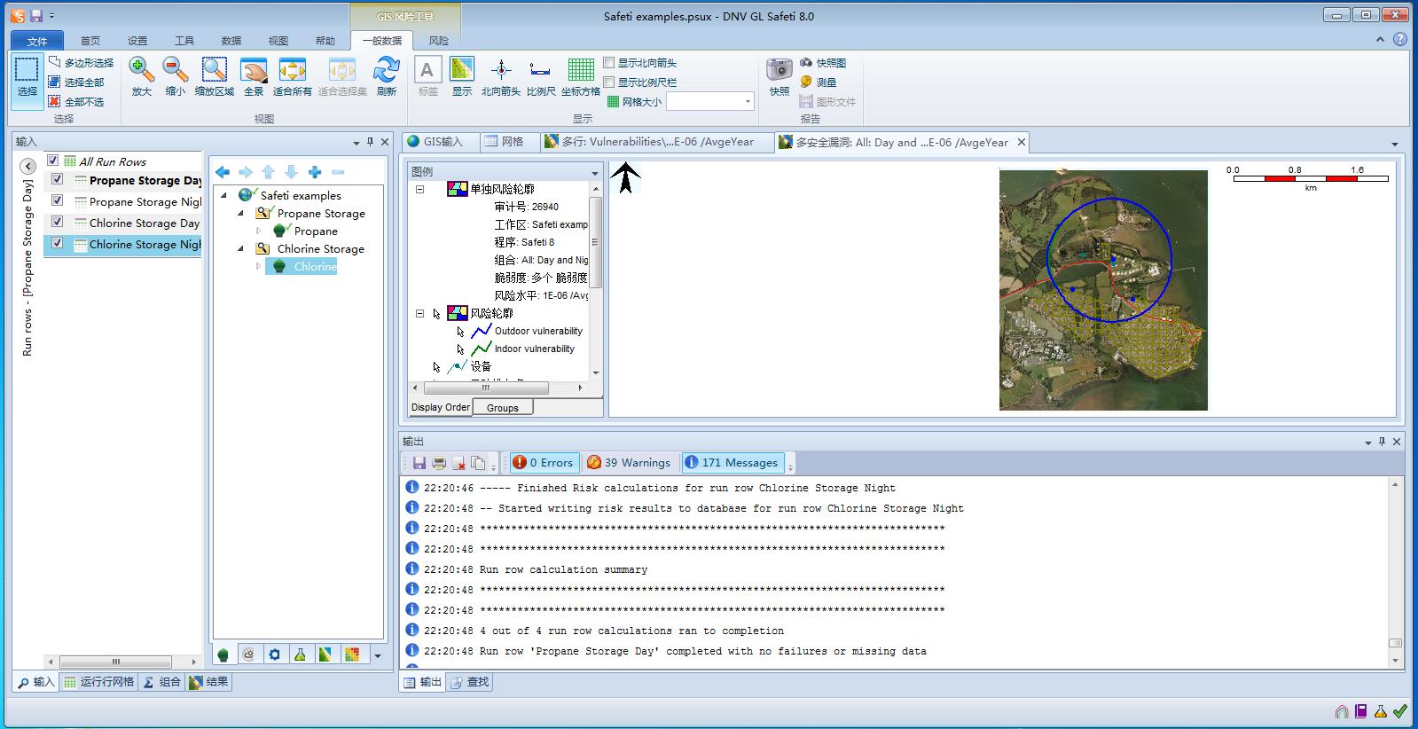Image resolution: width=1418 pixels, height=729 pixels.
Task: Open the 网格大小 grid size dropdown
Action: coord(748,102)
